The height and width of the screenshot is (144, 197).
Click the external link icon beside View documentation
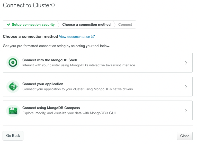pos(93,37)
